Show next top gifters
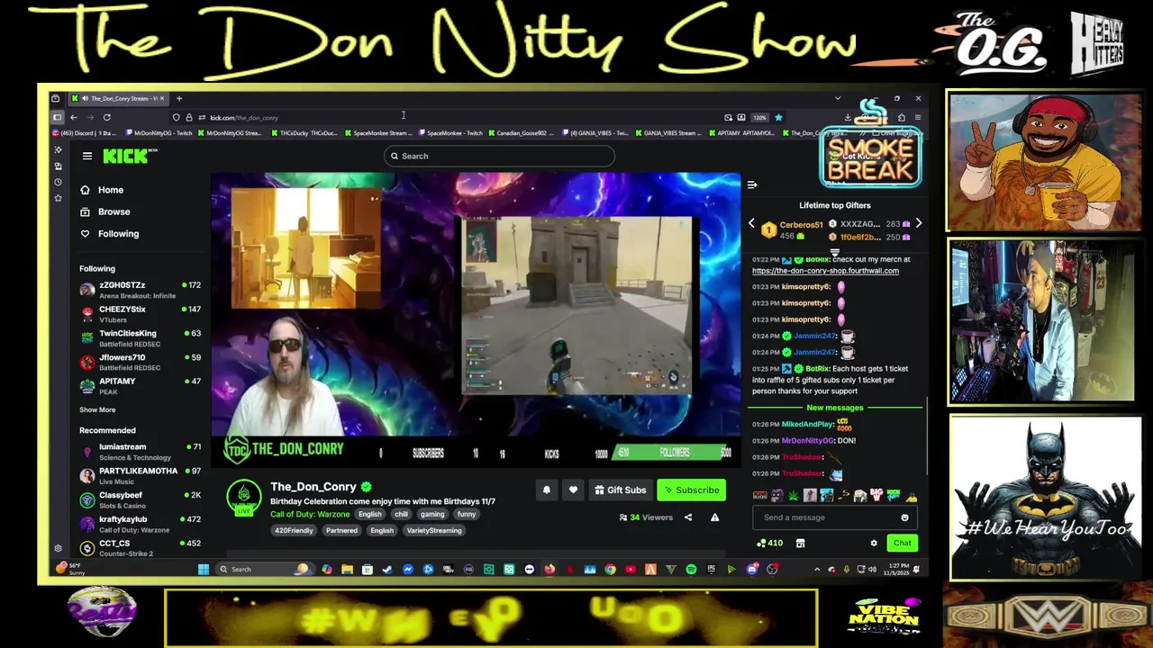The height and width of the screenshot is (648, 1153). click(x=918, y=223)
